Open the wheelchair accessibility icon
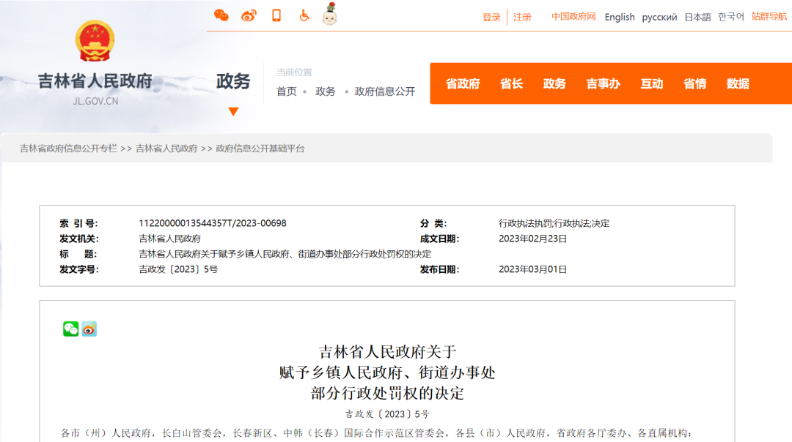 point(304,15)
